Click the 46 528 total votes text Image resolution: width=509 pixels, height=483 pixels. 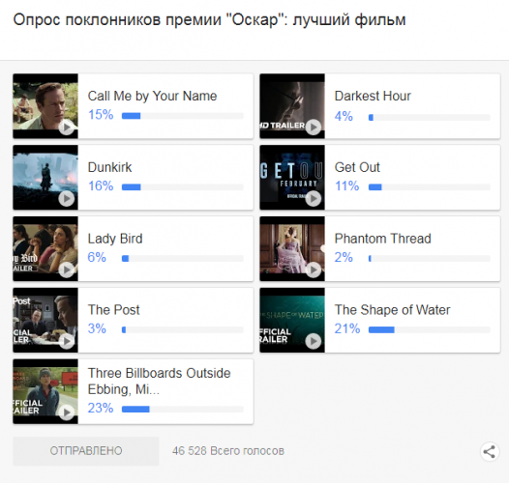coord(228,451)
